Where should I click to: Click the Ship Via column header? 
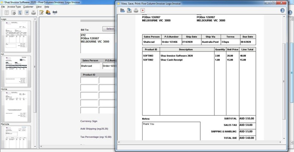pos(210,37)
